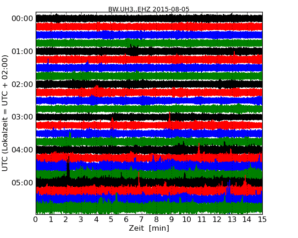Click the x-axis tick label 6
This screenshot has width=298, height=238.
click(x=127, y=220)
